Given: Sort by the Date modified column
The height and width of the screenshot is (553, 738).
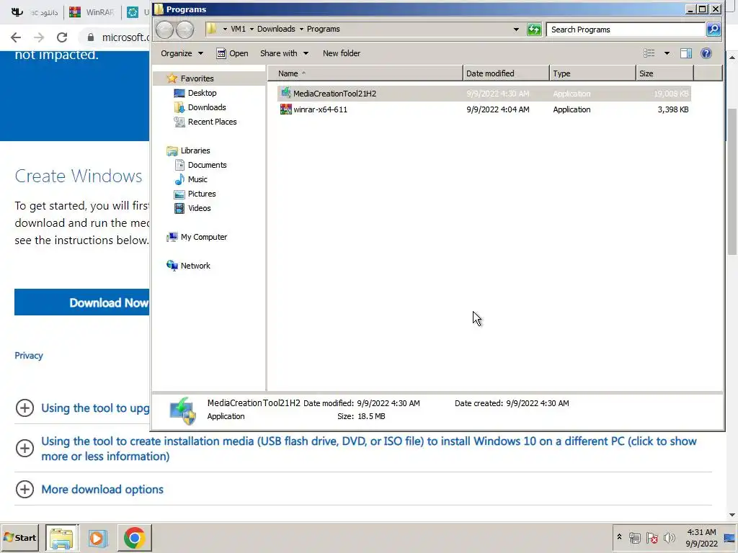Looking at the screenshot, I should click(506, 73).
